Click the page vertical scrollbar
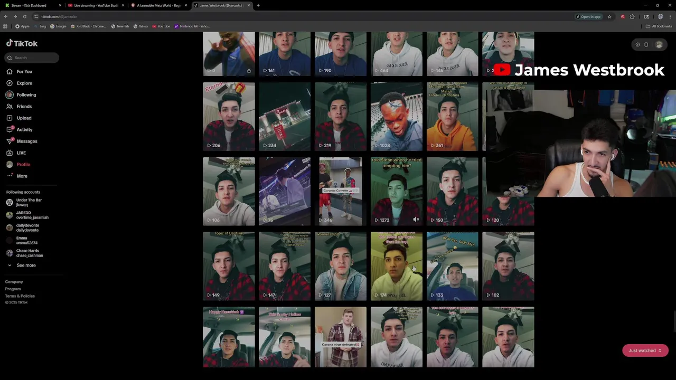676x380 pixels. 674,322
